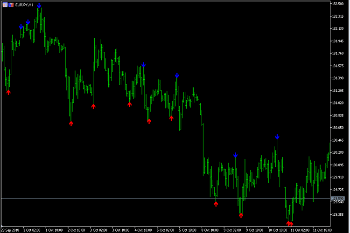Click the second chart icon left of EURJPY,H1
Viewport: 350px width, 233px height.
pos(11,4)
